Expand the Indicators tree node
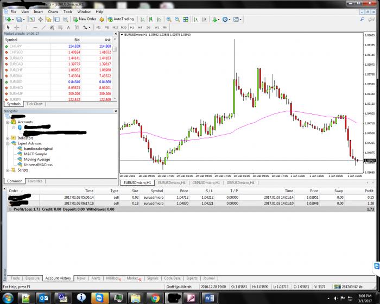This screenshot has height=304, width=380. pyautogui.click(x=8, y=138)
